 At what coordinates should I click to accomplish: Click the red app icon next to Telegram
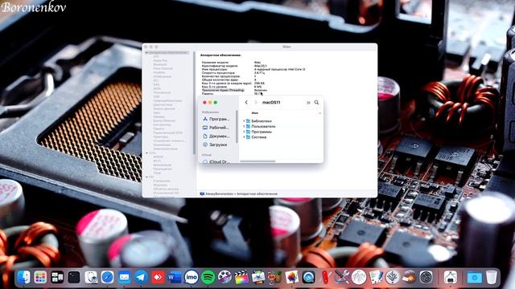click(x=158, y=278)
